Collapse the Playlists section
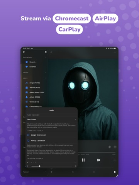 [x=46, y=72]
